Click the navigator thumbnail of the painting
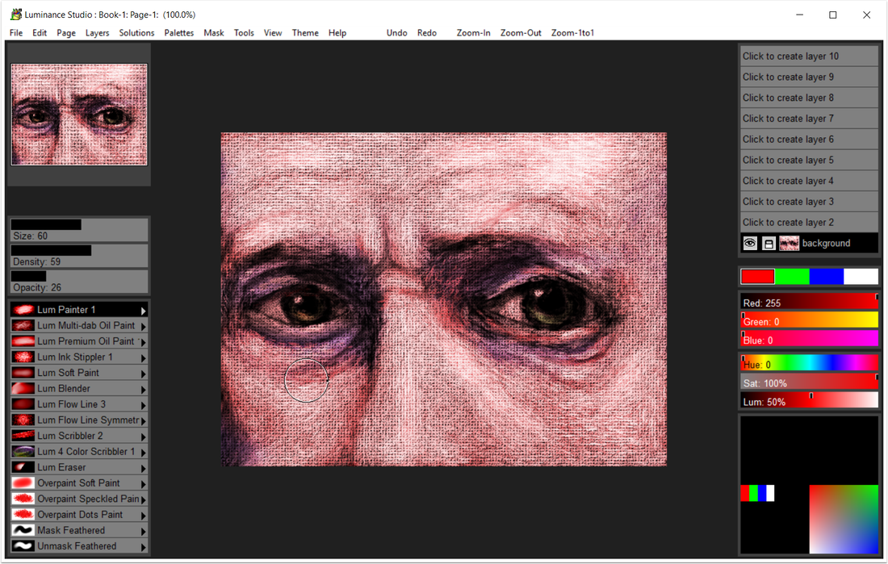888x564 pixels. click(78, 113)
